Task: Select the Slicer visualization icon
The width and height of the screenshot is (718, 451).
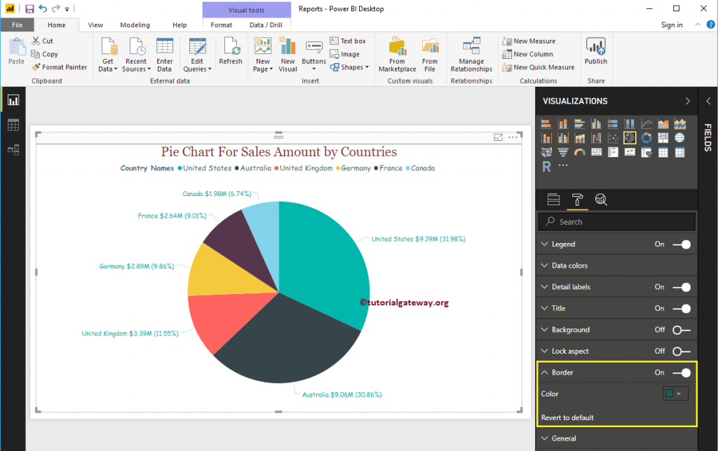Action: coord(646,153)
